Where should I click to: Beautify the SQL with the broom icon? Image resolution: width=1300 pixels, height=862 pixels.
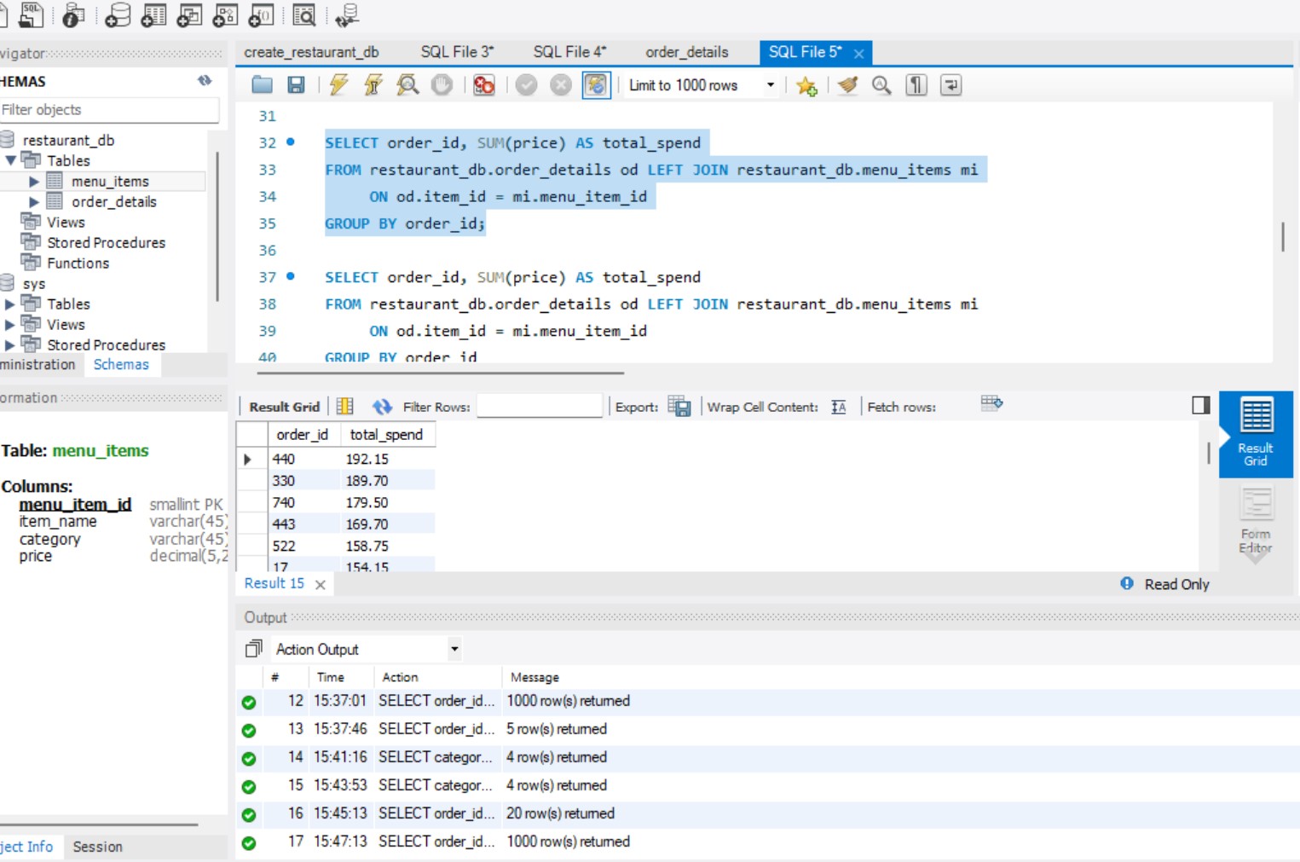point(847,84)
